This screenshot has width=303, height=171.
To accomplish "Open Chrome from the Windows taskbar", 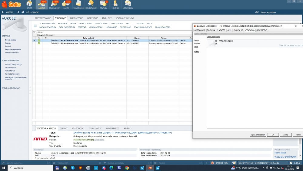I will point(127,168).
